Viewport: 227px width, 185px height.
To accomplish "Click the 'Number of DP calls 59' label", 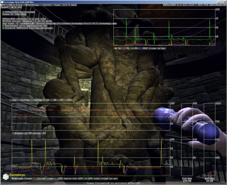I will [30, 133].
